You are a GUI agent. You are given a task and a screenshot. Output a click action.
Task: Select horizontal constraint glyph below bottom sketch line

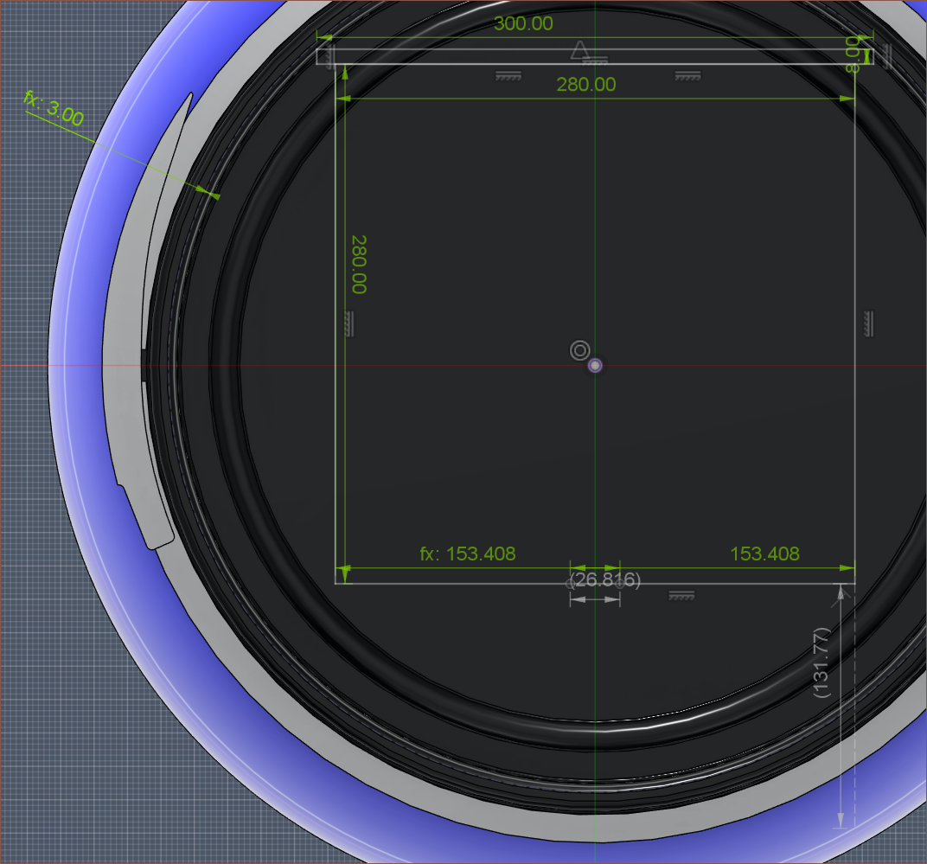[682, 596]
